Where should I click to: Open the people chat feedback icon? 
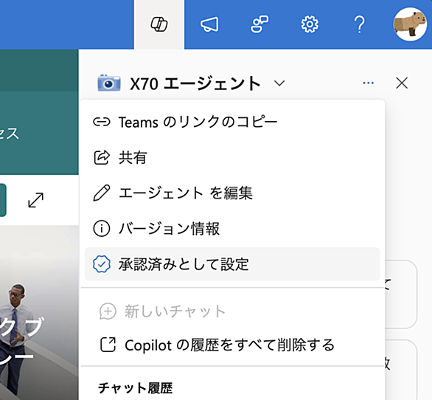(259, 24)
